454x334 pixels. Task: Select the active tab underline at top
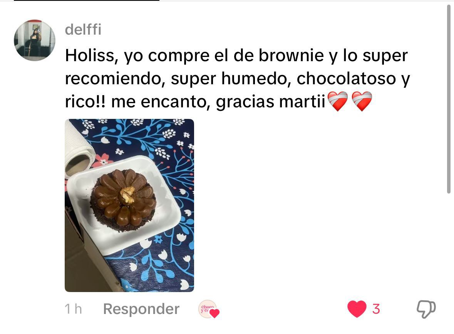tap(87, 1)
